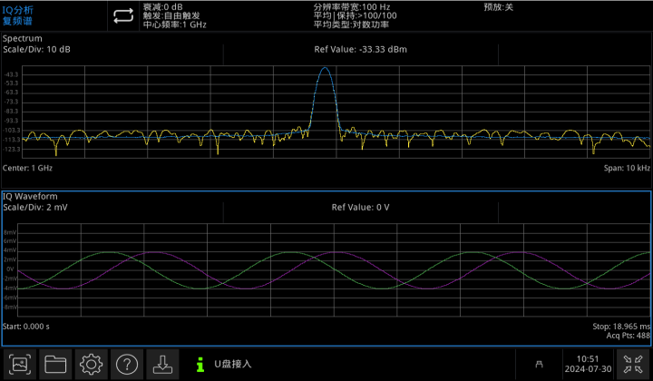
Task: Open the file manager folder icon
Action: point(55,364)
